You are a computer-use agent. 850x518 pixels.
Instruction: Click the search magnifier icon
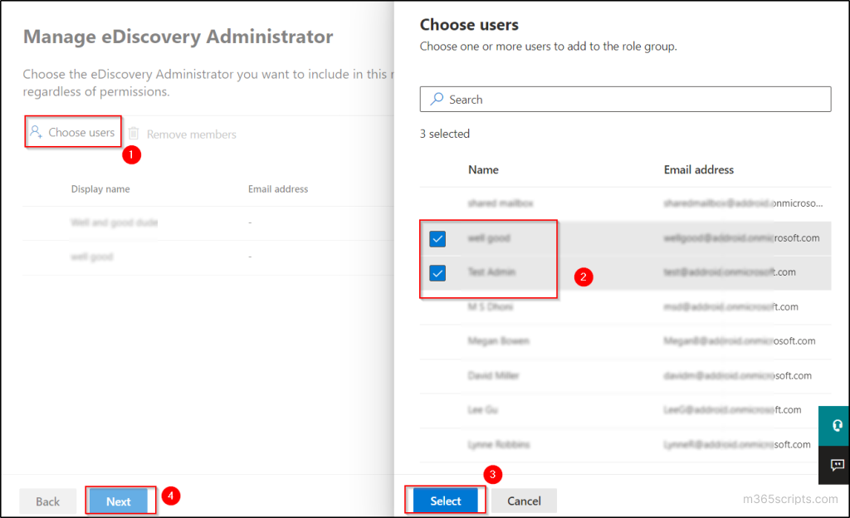(436, 99)
